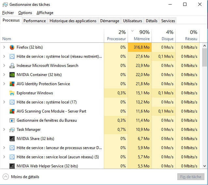208x185 pixels.
Task: Click the Fin de tâche button
Action: (x=191, y=177)
